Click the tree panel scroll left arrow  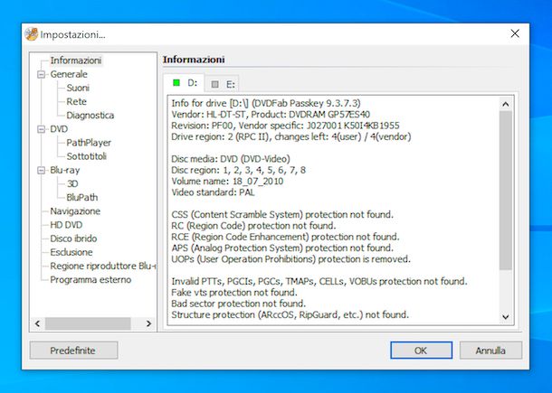pyautogui.click(x=38, y=323)
